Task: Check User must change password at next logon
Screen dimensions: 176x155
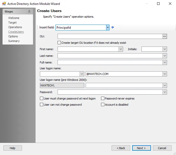Action: [x=41, y=98]
